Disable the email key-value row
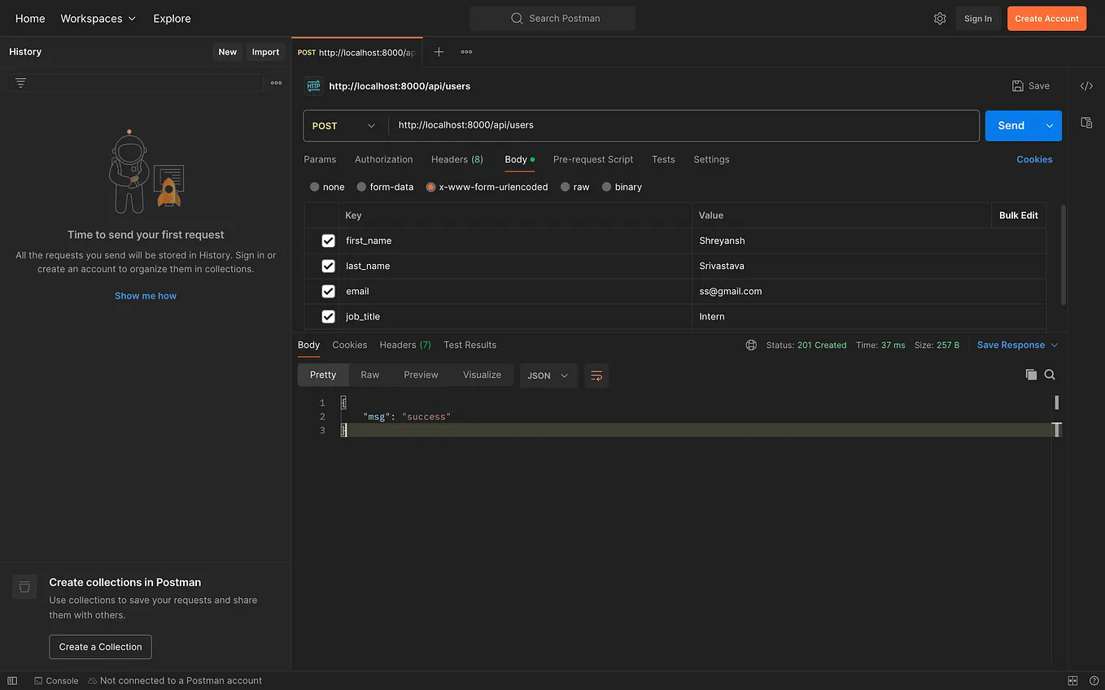 328,291
